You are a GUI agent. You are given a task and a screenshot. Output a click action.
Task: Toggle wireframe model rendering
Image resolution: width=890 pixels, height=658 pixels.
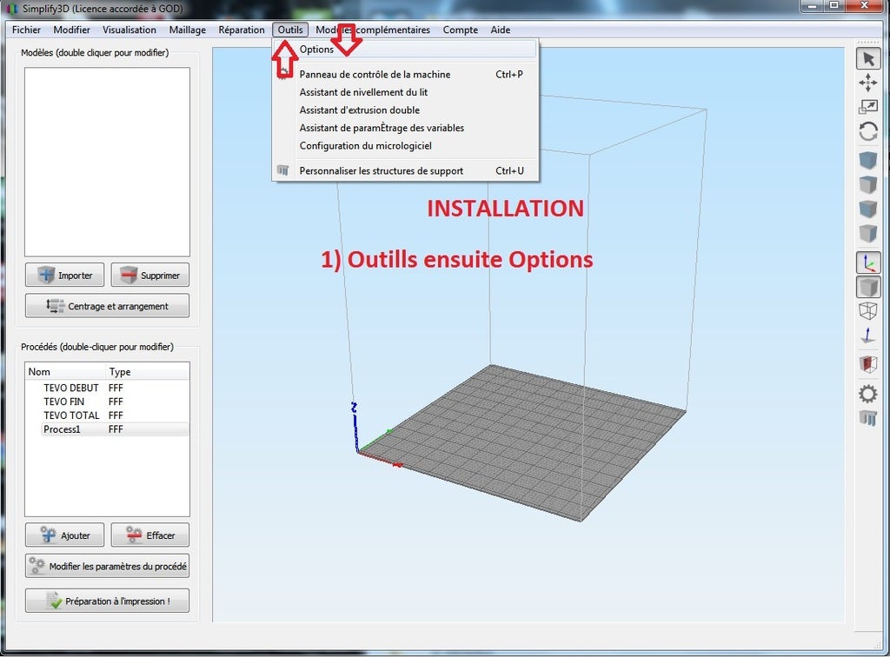coord(868,311)
